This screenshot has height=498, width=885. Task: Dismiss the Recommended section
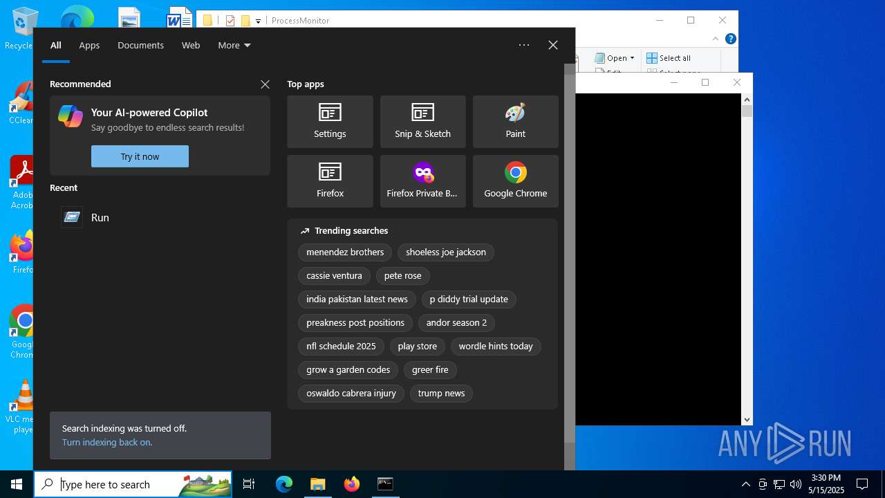tap(265, 84)
